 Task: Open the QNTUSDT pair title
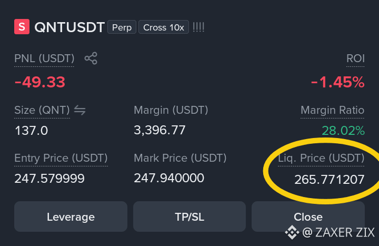(x=69, y=27)
